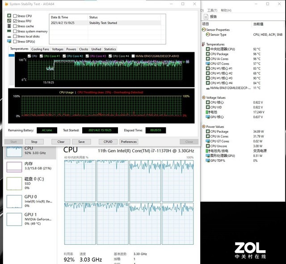Open the Preferences dialog
The image size is (286, 264).
point(129,142)
